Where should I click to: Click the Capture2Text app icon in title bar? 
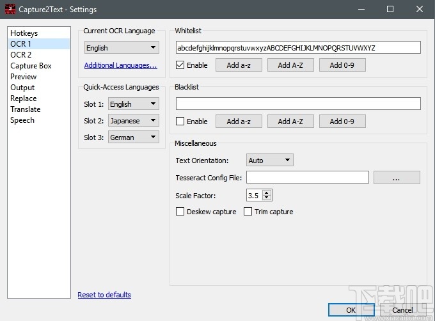10,9
